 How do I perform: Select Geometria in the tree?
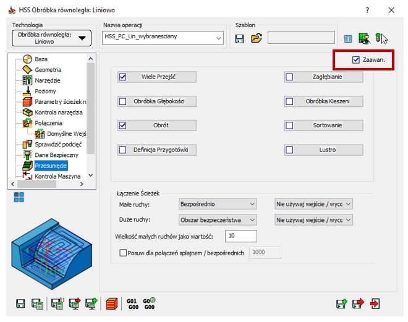coord(48,70)
